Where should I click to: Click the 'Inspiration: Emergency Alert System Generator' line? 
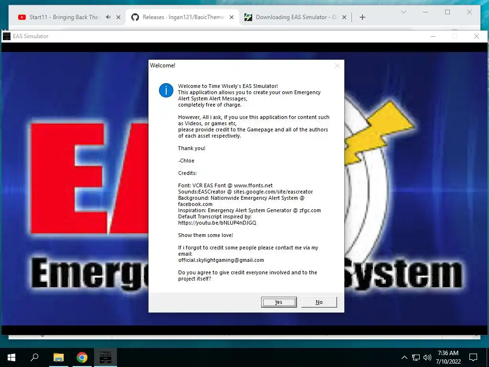pos(249,210)
